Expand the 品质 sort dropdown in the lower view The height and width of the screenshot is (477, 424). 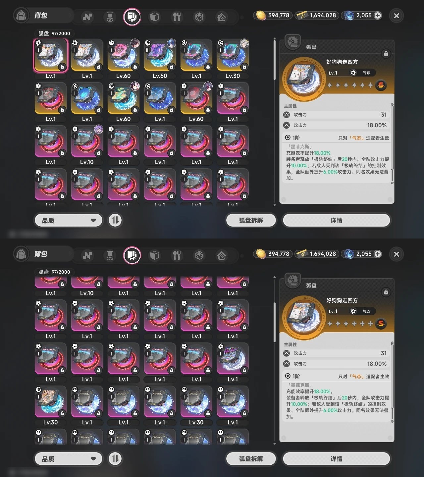tap(69, 459)
